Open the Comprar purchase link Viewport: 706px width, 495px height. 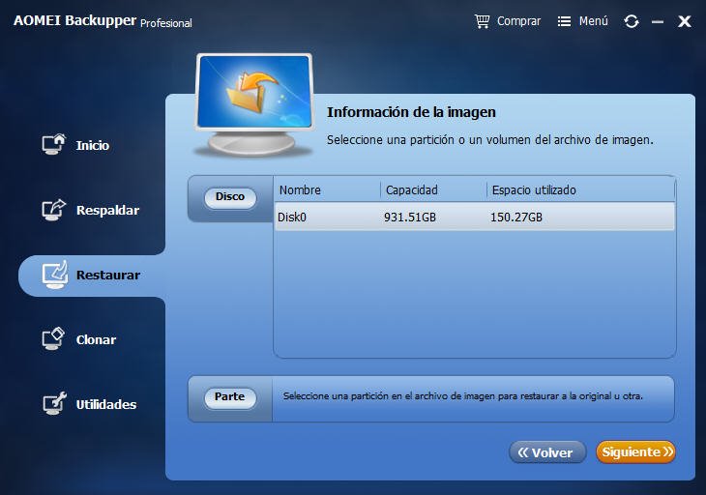518,21
